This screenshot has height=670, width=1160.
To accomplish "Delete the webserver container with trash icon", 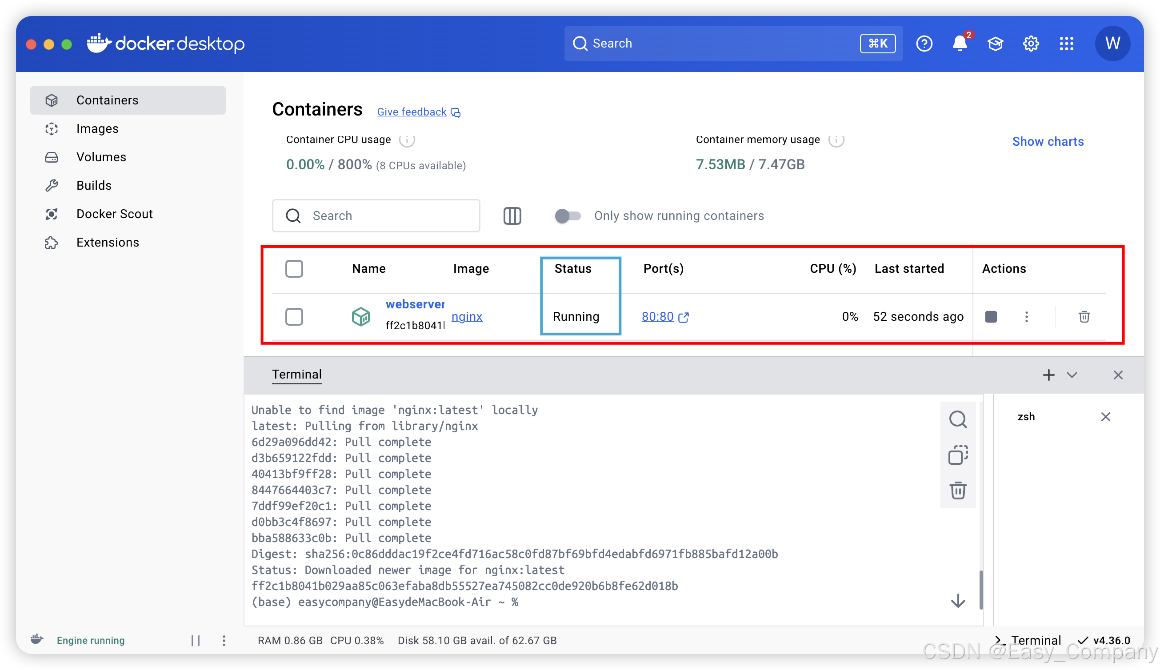I will [x=1084, y=317].
